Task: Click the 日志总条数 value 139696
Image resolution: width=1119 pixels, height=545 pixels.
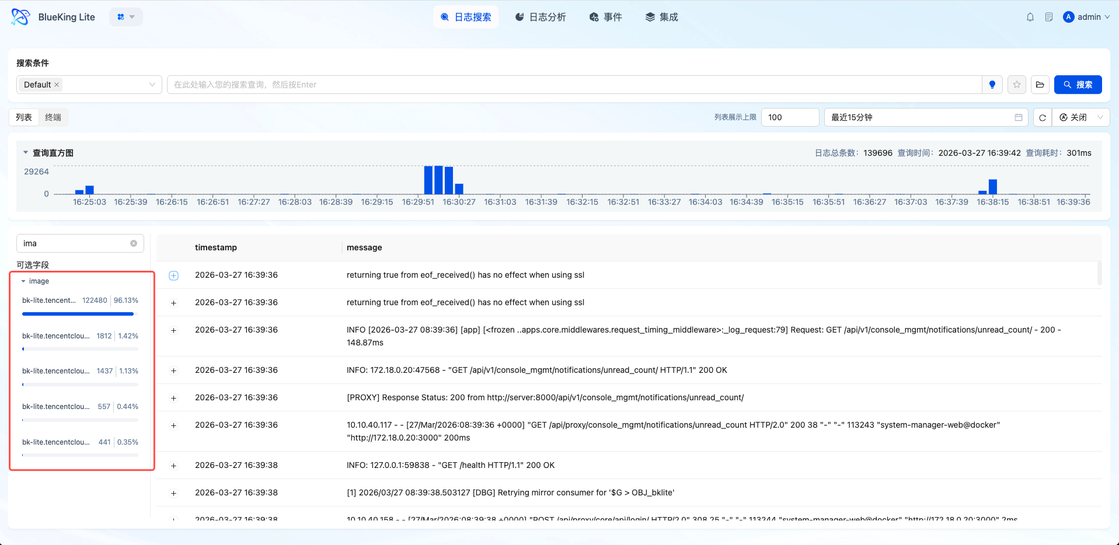Action: (x=878, y=153)
